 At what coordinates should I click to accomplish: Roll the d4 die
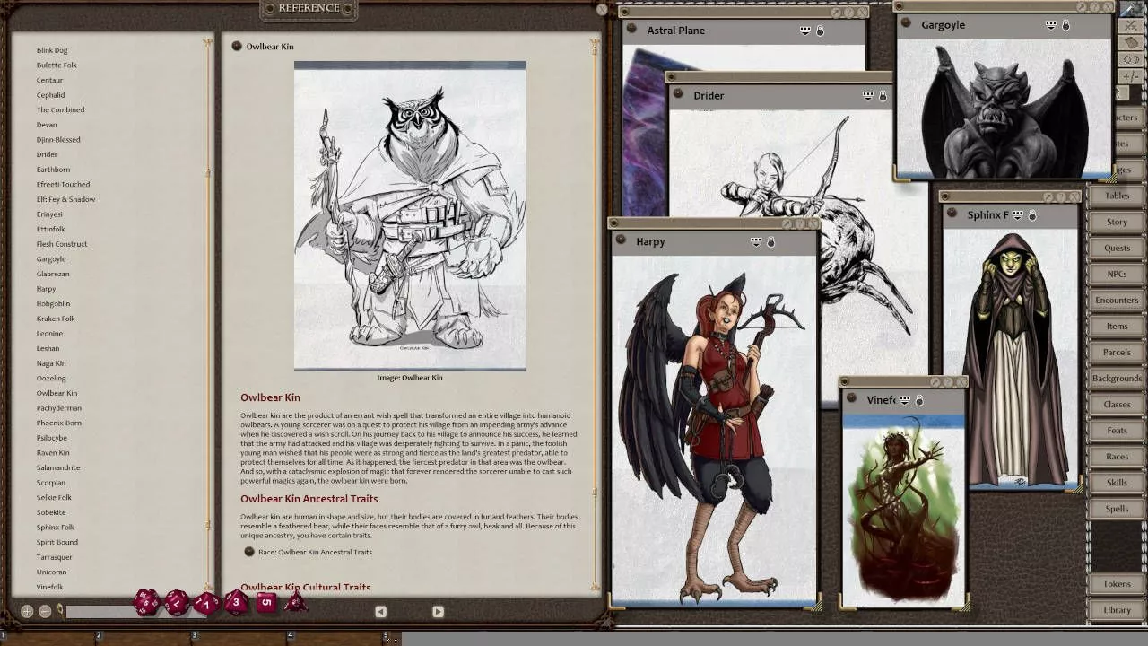coord(295,603)
